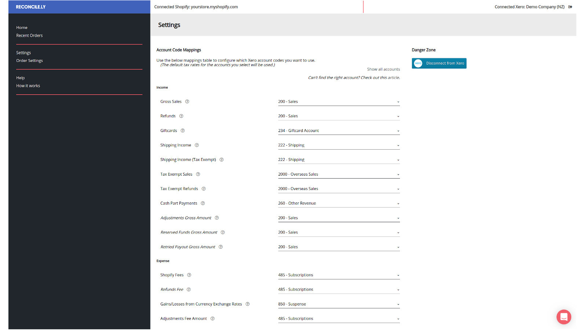Viewport: 587px width, 330px height.
Task: Click the help icon beside Shopify Fees
Action: pos(189,275)
